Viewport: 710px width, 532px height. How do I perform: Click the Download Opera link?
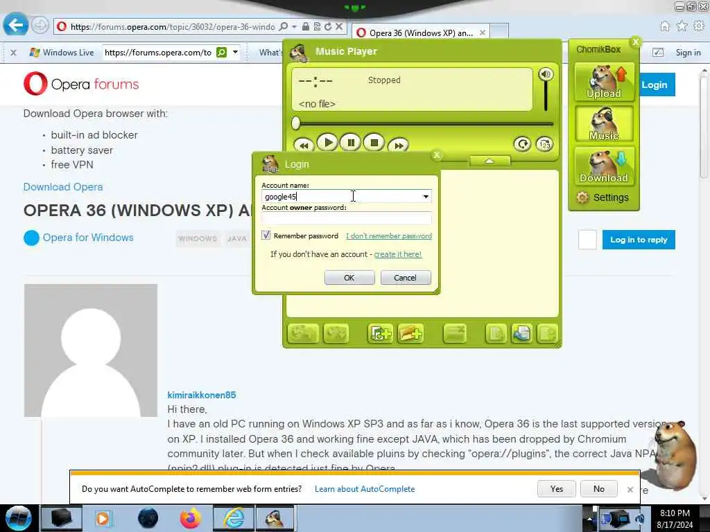[63, 187]
